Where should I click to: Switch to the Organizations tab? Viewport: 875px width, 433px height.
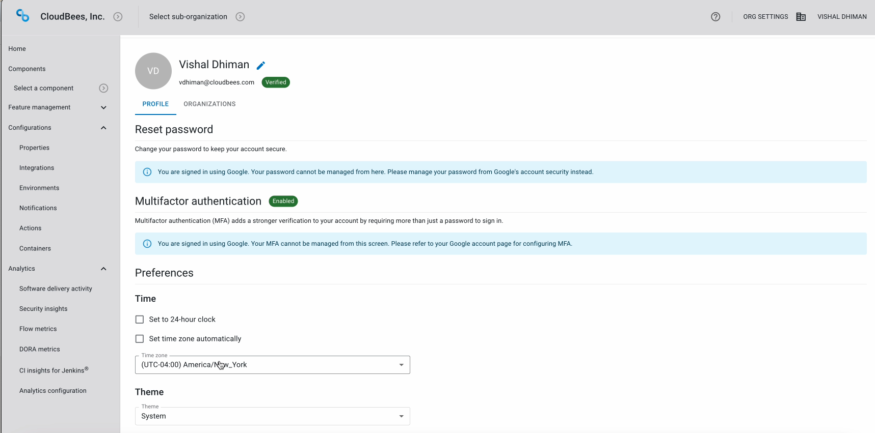click(x=209, y=104)
